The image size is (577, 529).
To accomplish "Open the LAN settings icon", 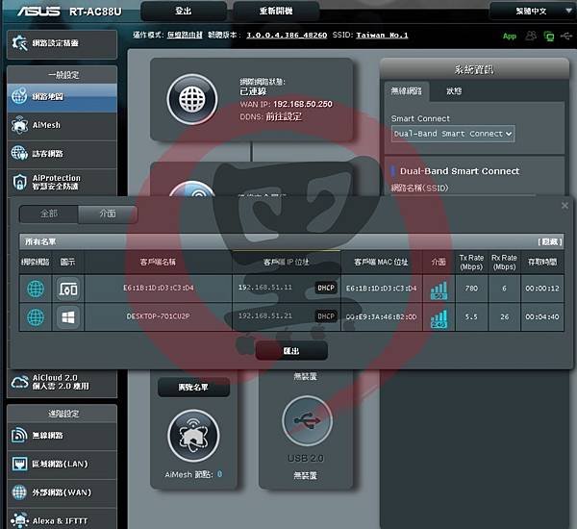I will (x=19, y=464).
